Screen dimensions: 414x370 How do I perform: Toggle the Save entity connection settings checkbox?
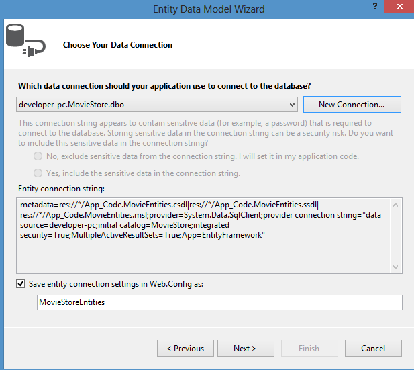(21, 284)
